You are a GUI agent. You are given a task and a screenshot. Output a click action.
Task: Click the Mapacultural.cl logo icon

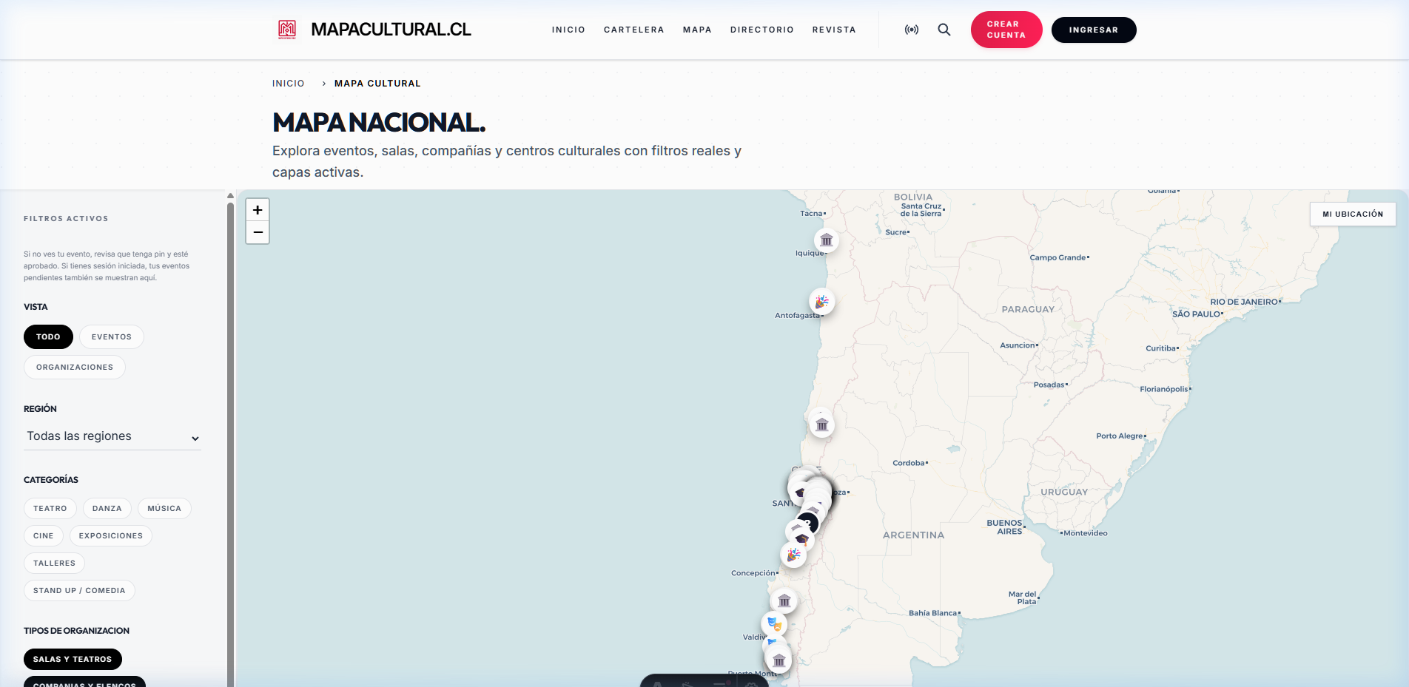pos(287,30)
